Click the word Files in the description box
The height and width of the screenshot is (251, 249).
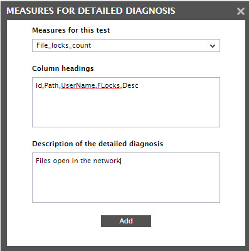43,161
